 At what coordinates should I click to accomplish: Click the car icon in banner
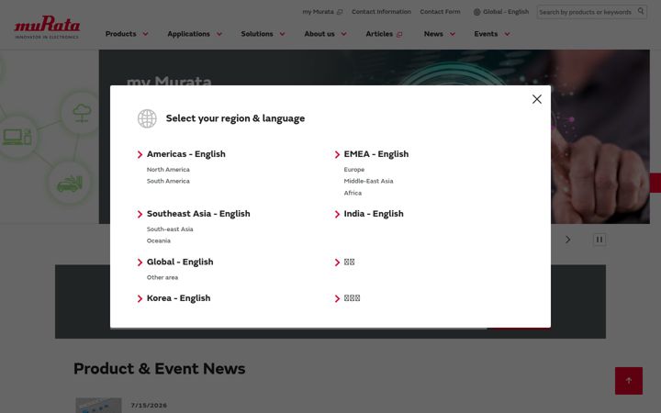coord(70,184)
